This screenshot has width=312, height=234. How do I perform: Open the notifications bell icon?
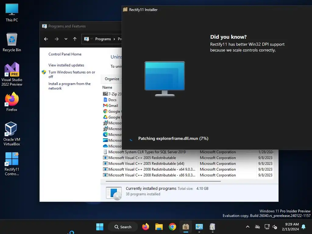pyautogui.click(x=304, y=227)
